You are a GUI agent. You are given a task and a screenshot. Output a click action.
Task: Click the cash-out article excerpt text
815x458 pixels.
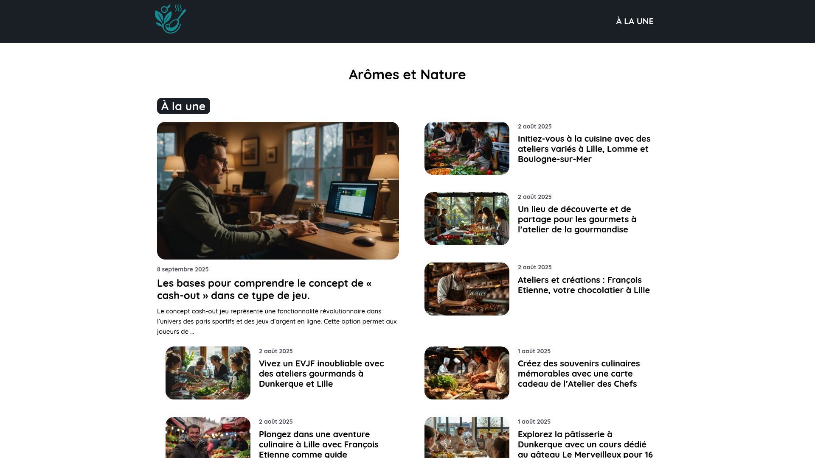coord(277,321)
